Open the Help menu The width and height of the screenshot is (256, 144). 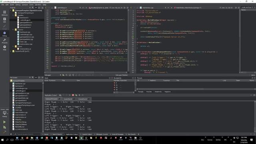(44, 5)
